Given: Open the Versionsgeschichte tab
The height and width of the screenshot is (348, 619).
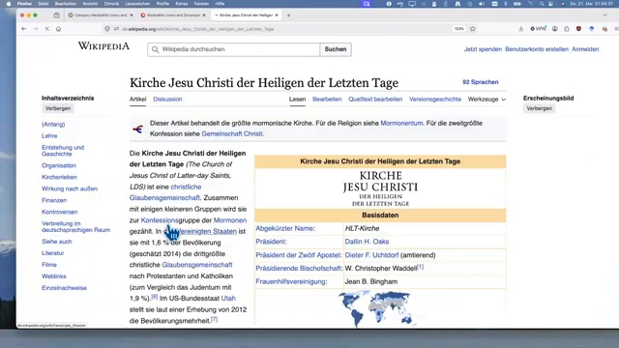Looking at the screenshot, I should pyautogui.click(x=435, y=100).
